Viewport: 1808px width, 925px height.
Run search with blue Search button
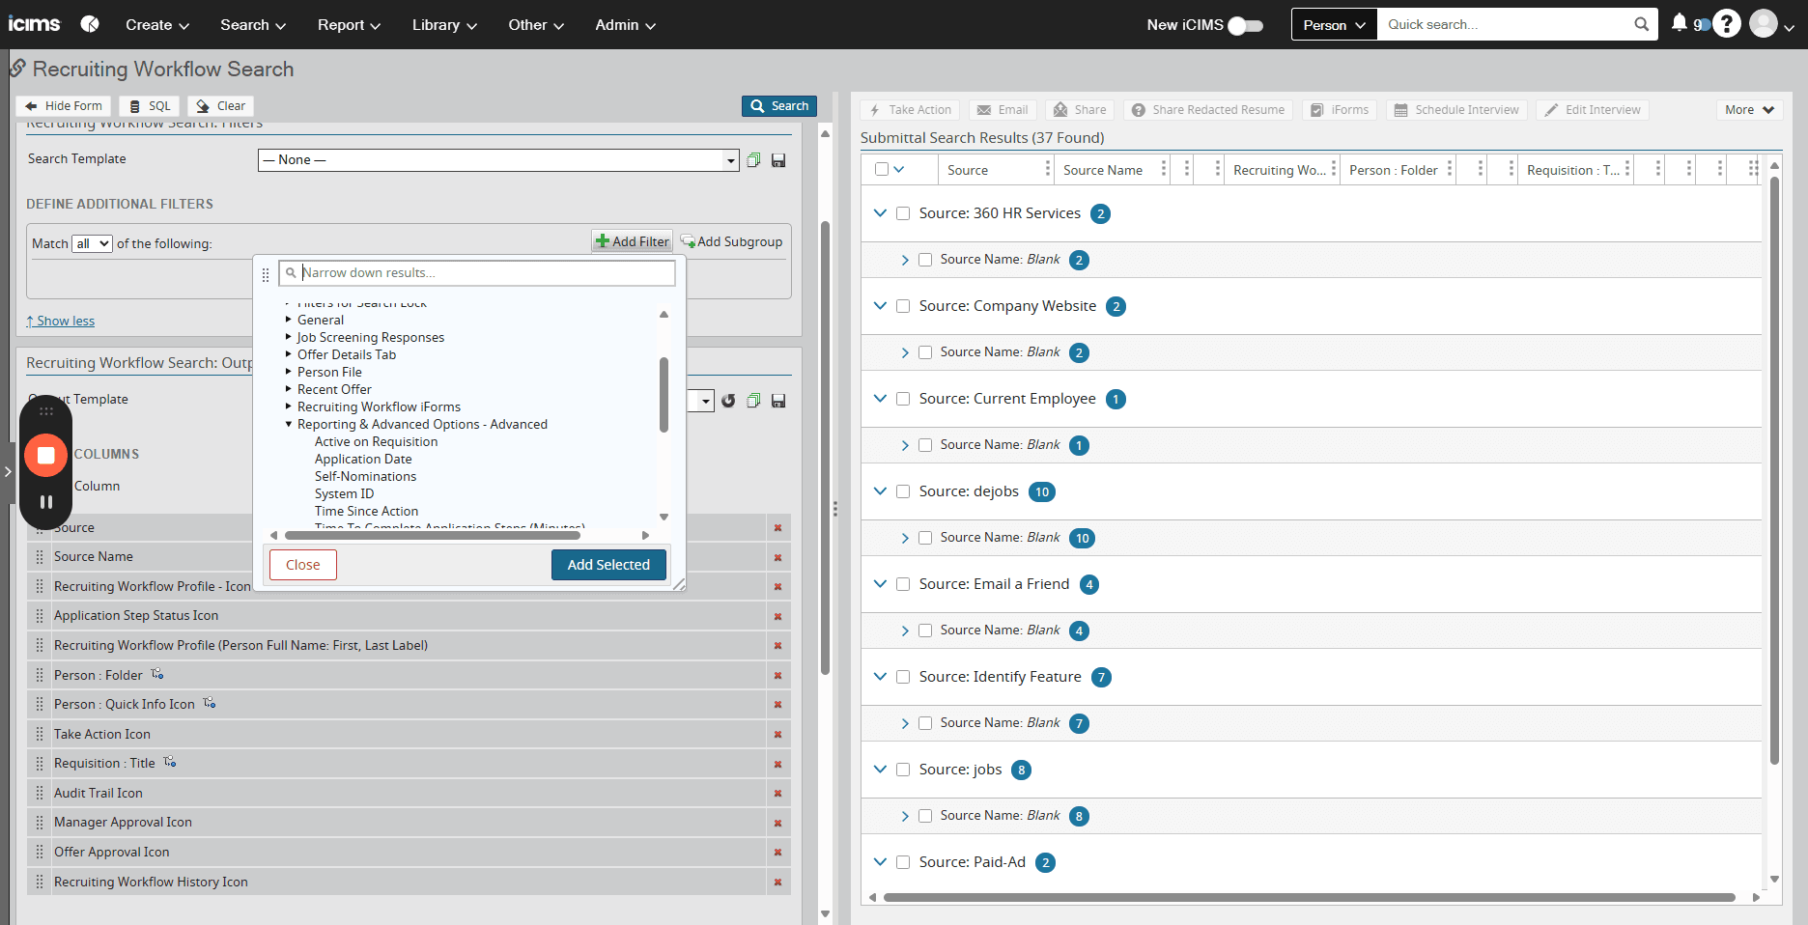click(x=779, y=106)
